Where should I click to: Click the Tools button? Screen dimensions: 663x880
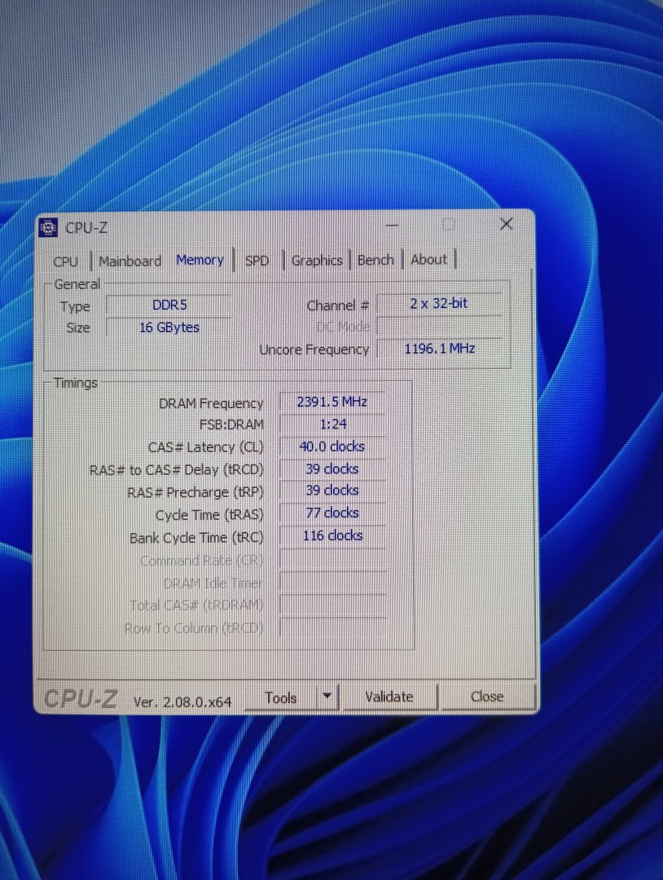click(280, 697)
